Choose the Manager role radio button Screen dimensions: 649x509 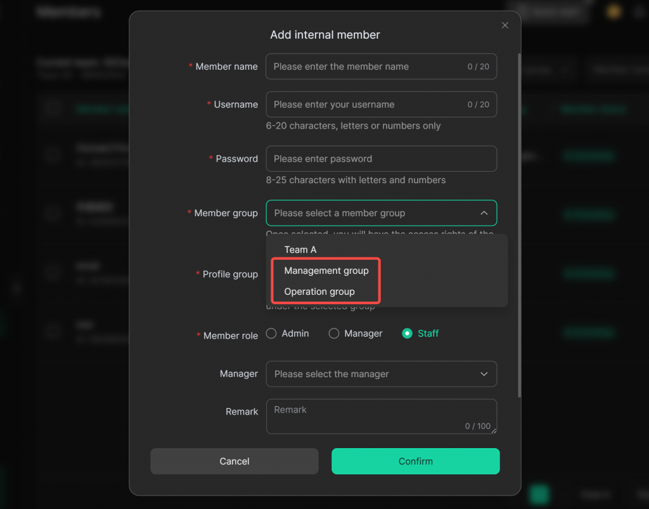point(334,333)
